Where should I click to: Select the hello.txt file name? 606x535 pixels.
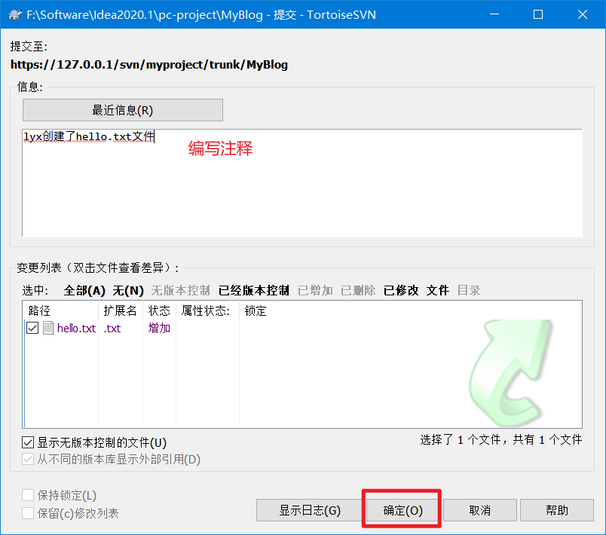tap(76, 329)
